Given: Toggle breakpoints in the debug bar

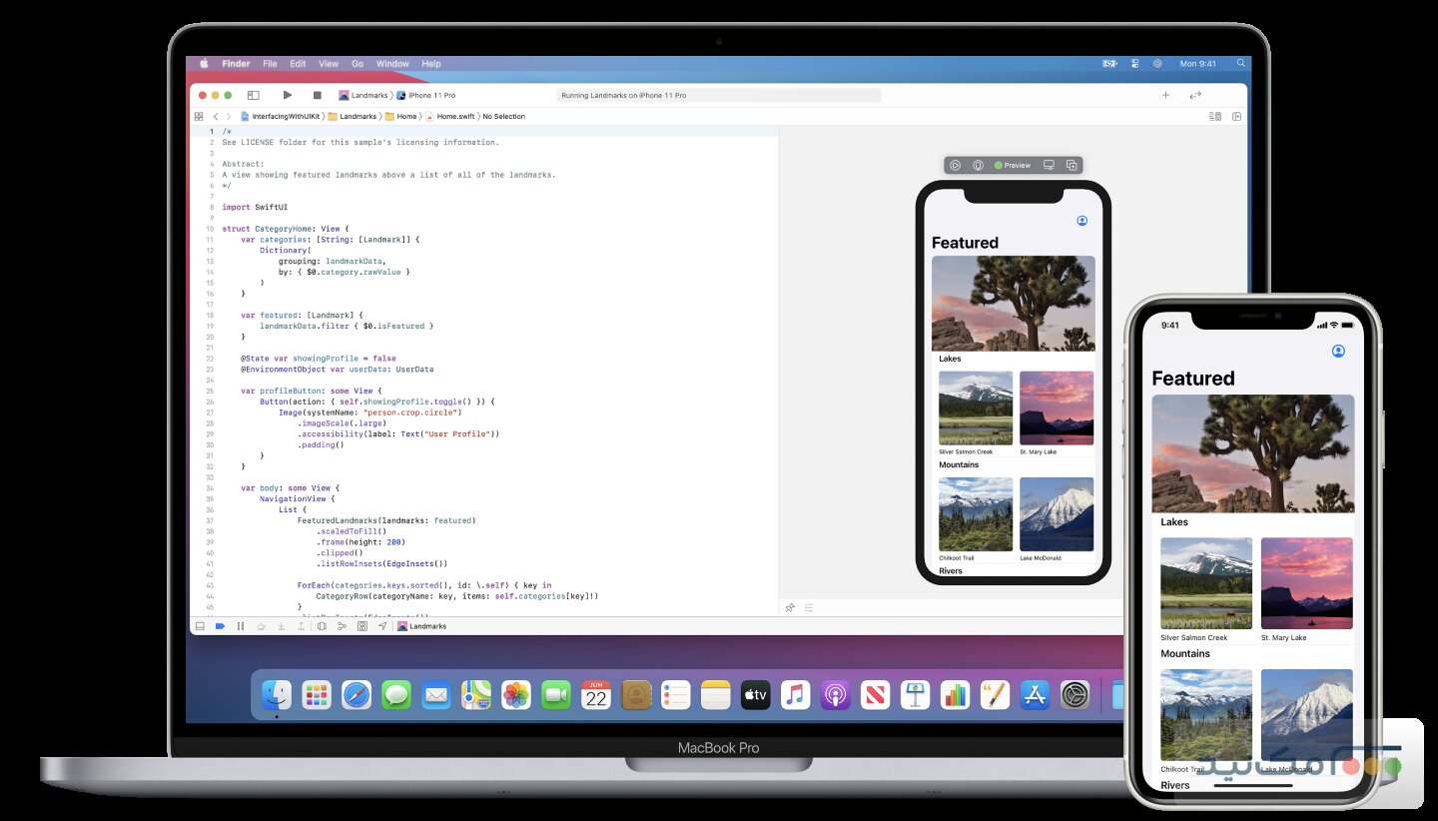Looking at the screenshot, I should point(222,625).
